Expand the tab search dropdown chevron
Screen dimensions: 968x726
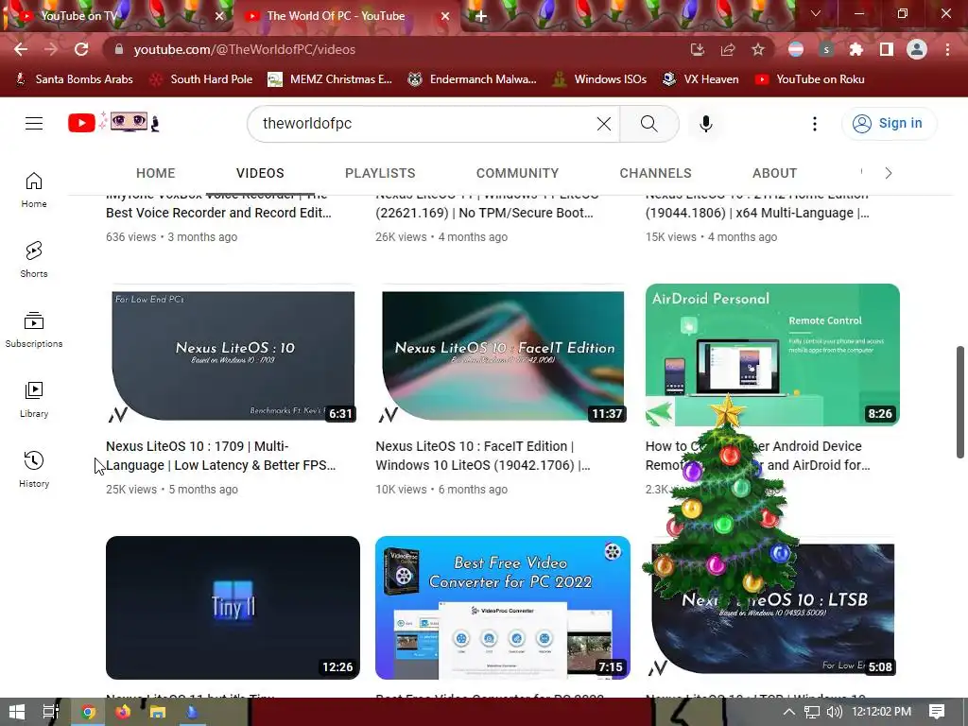click(816, 13)
